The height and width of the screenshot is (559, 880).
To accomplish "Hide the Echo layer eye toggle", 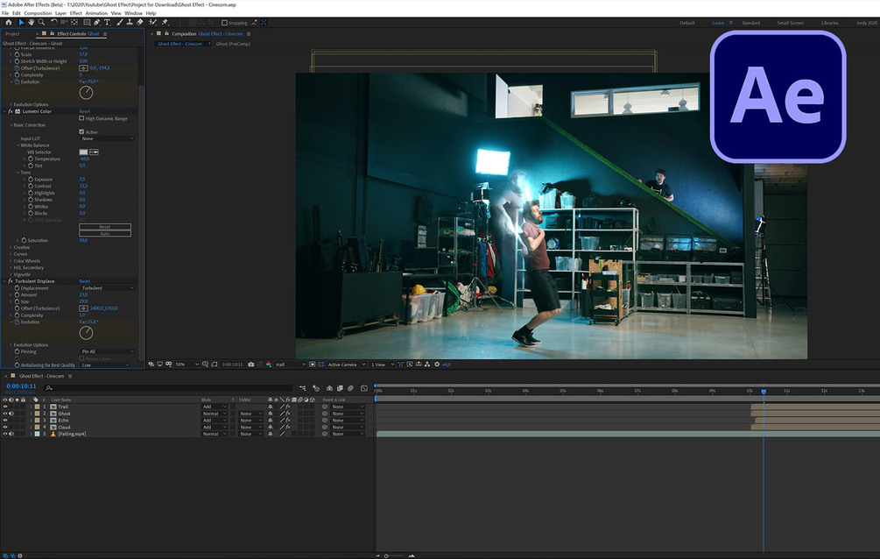I will (x=5, y=421).
